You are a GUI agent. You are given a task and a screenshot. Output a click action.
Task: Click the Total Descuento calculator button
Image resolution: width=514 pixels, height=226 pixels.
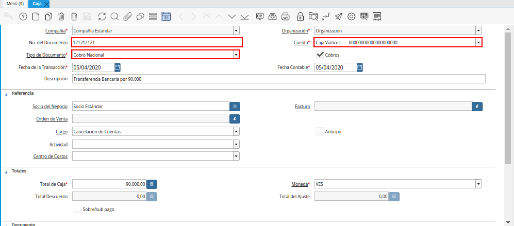pos(152,197)
